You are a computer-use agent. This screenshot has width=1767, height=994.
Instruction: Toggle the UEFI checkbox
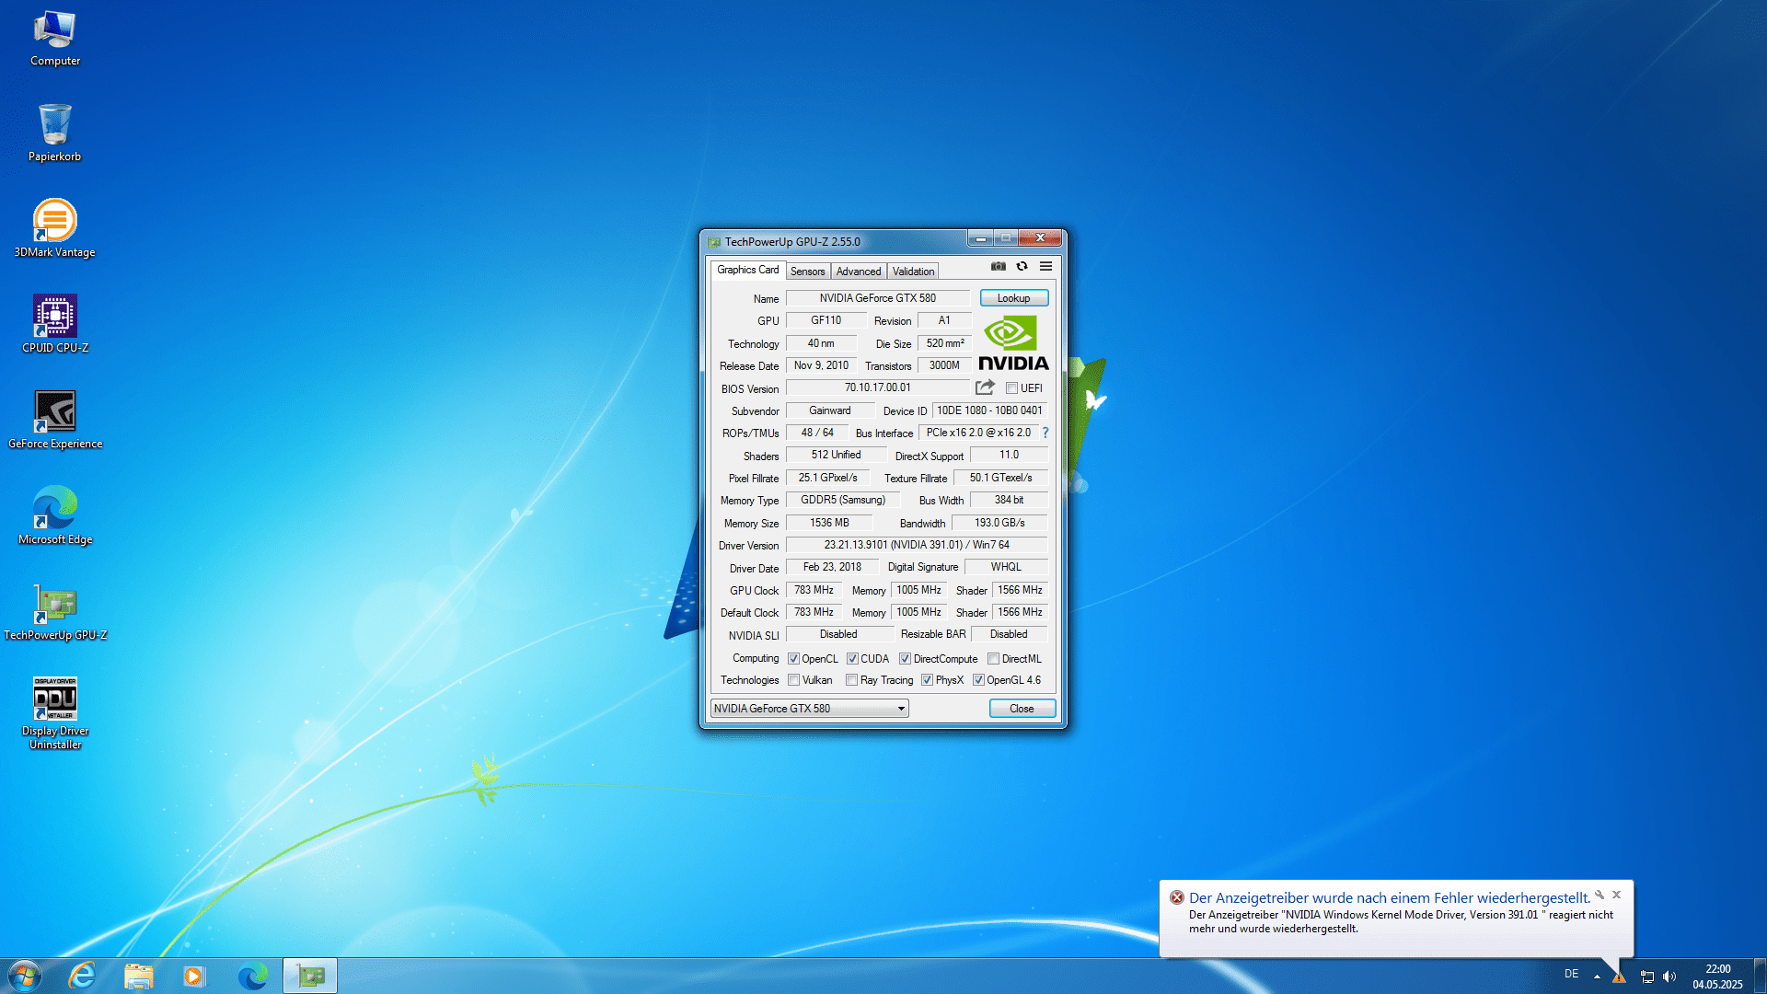pos(1011,388)
